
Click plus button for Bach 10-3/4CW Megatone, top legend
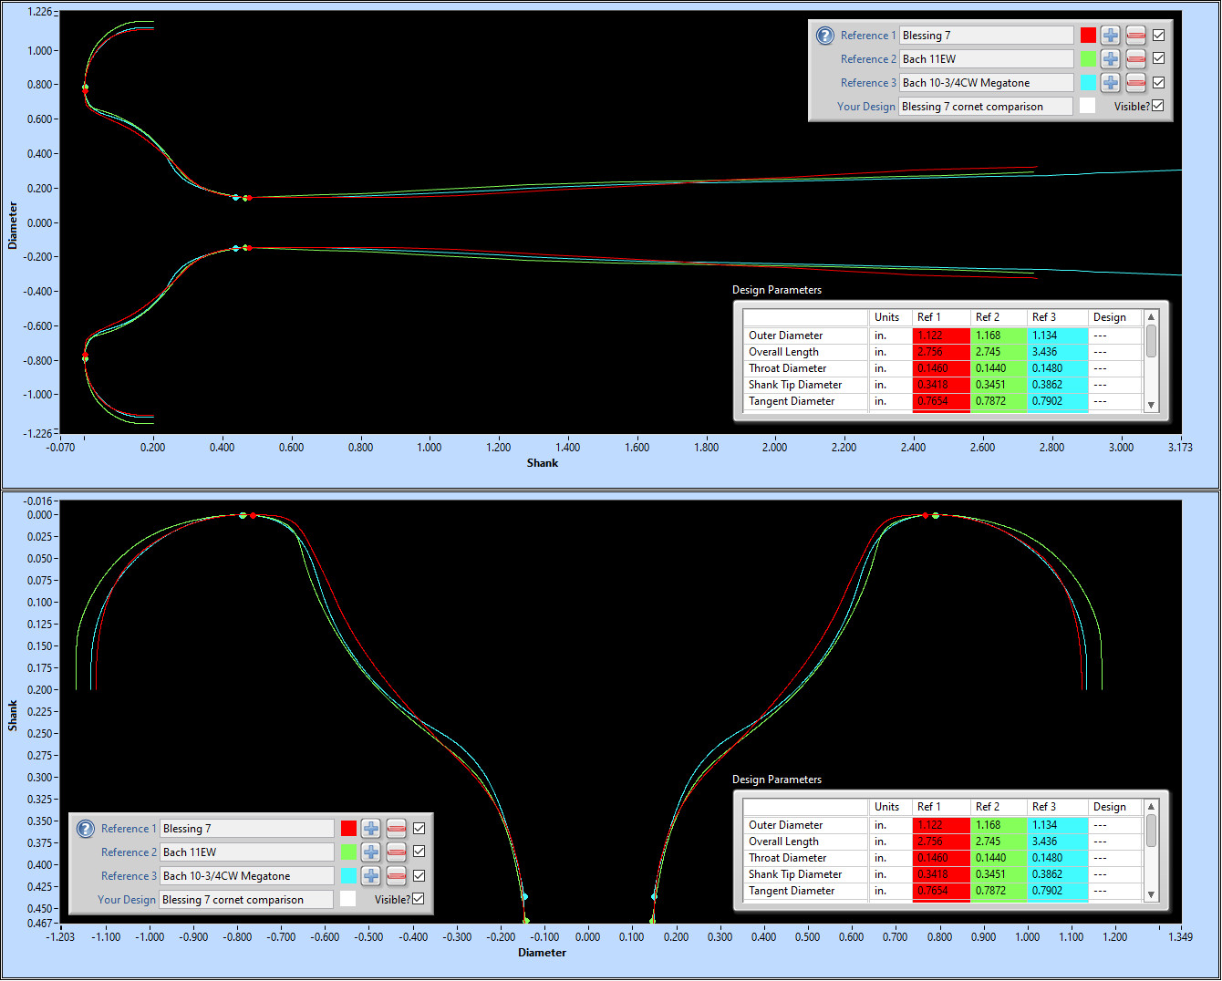pos(1110,83)
